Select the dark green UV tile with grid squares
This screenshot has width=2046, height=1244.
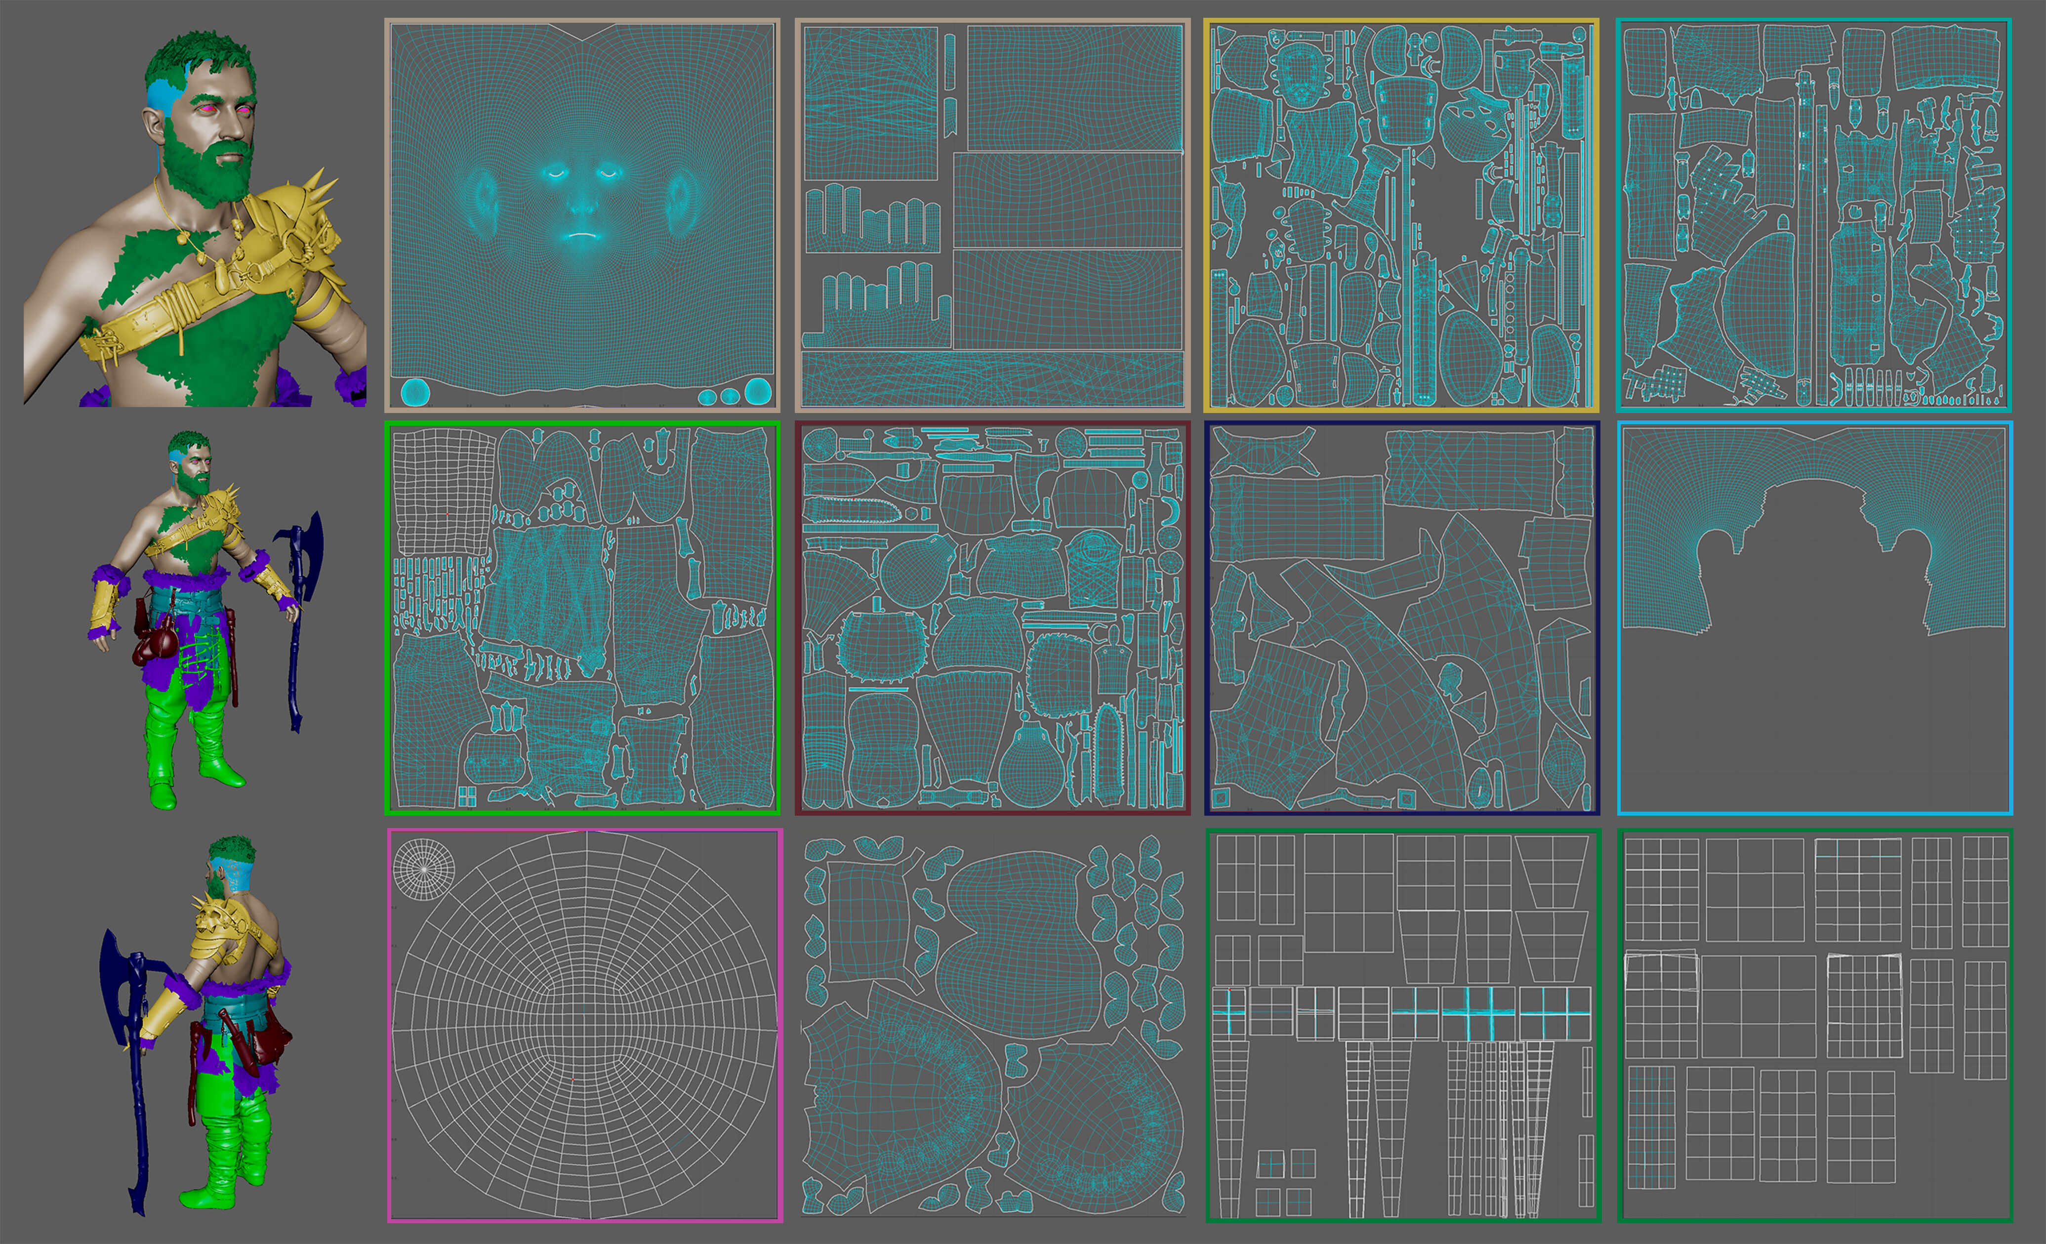(1815, 1026)
